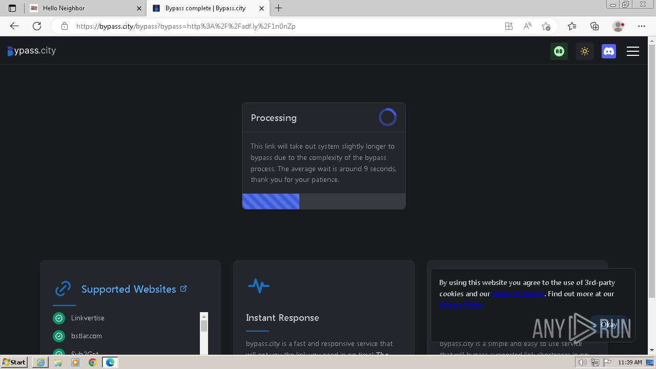Click the green AD badge icon
The image size is (656, 369).
[559, 51]
